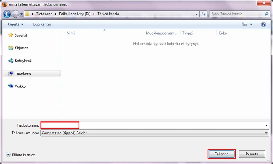Expand arrow before Paikallinen levy breadcrumb

(x=56, y=14)
